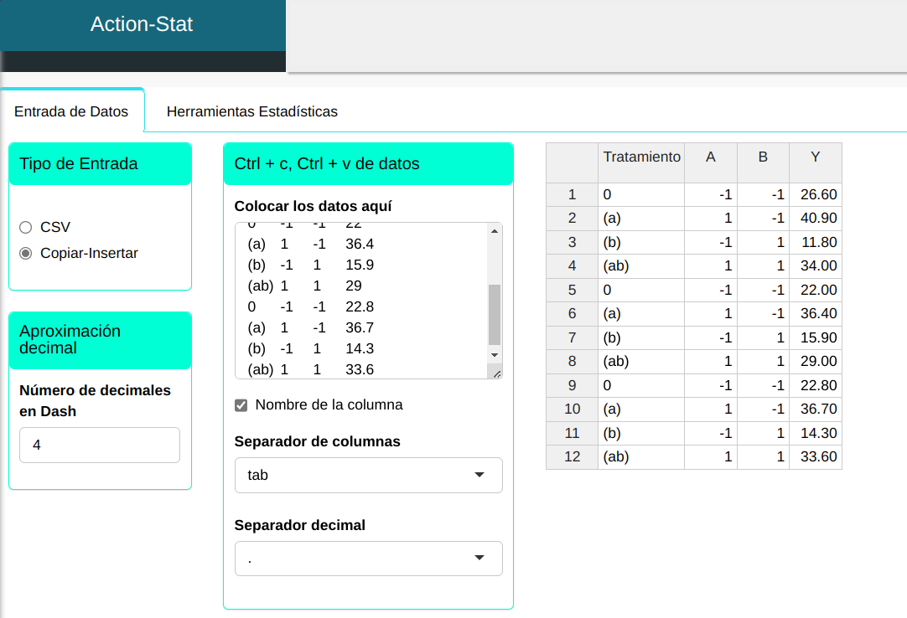The height and width of the screenshot is (618, 907).
Task: Open the Separador de columnas dropdown
Action: [x=368, y=475]
